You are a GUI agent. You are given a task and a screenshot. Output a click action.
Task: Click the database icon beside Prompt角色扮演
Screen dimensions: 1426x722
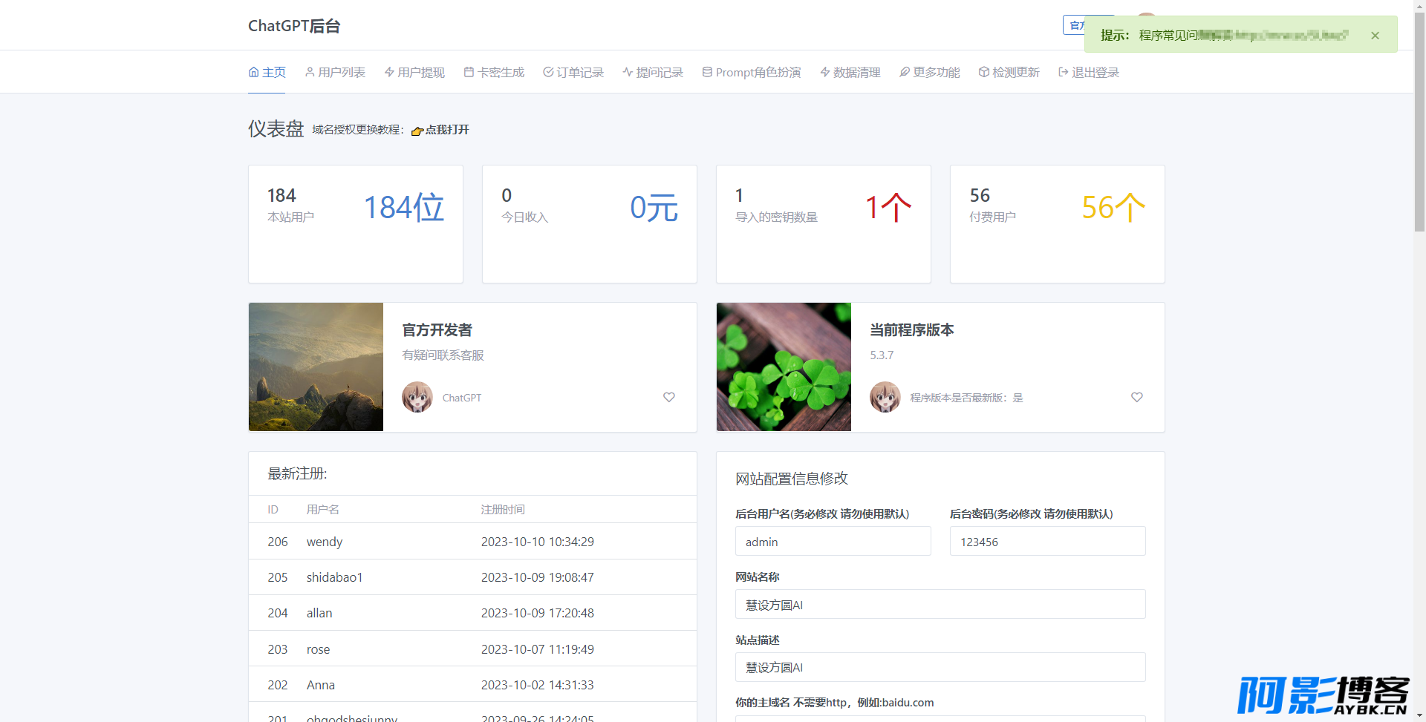point(707,72)
